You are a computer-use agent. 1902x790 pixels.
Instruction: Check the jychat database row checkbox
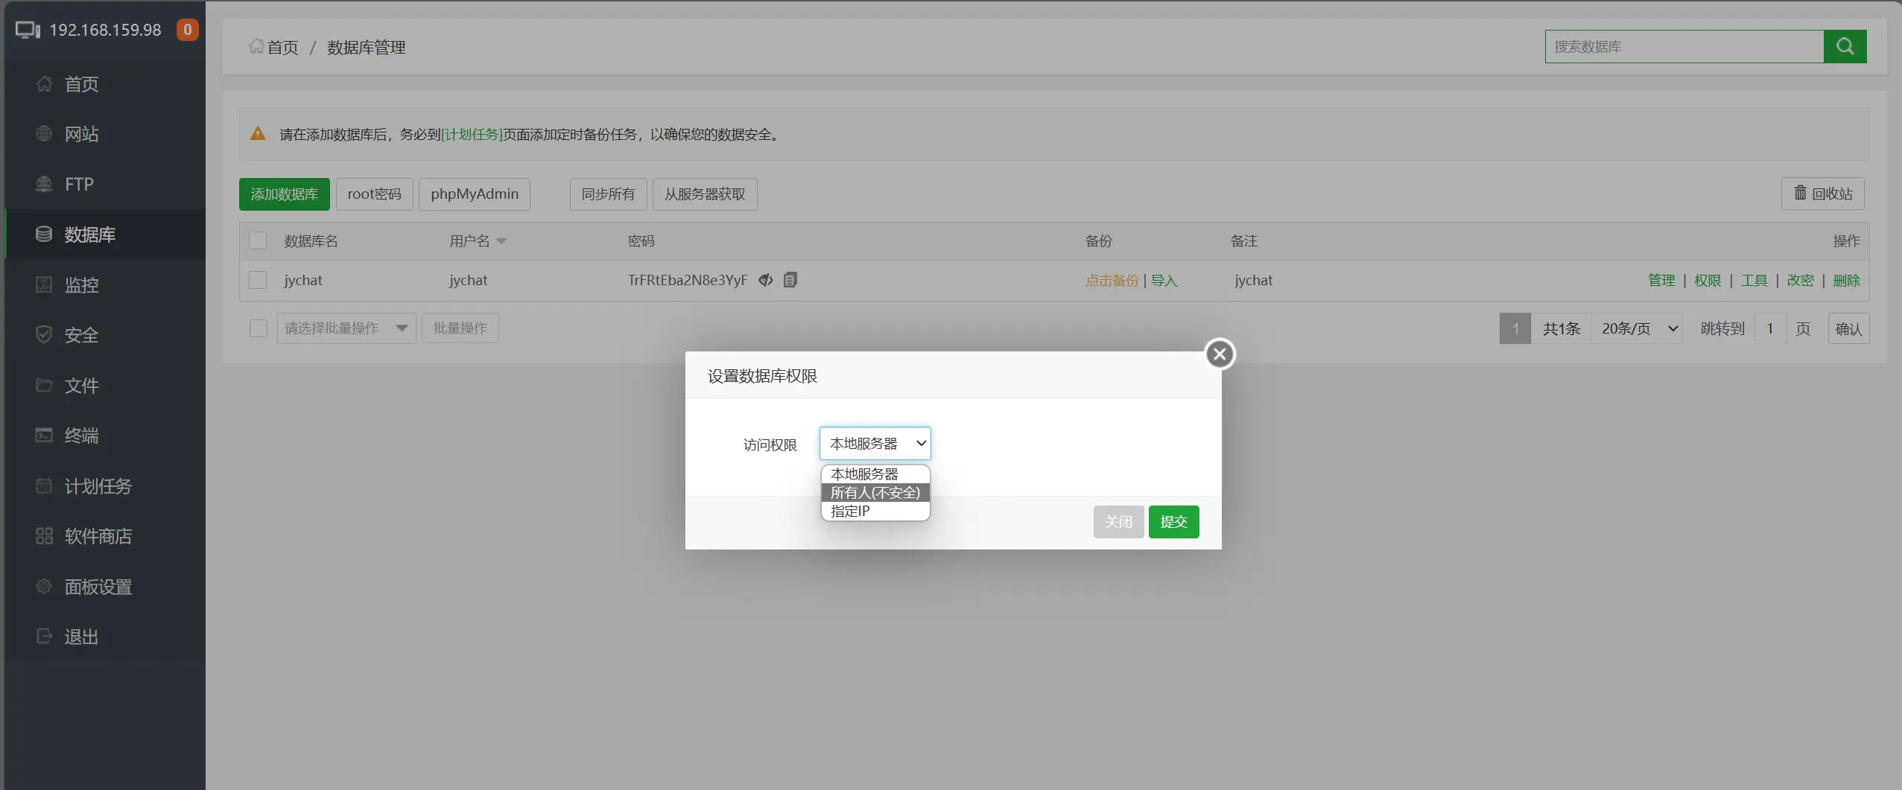pyautogui.click(x=258, y=280)
